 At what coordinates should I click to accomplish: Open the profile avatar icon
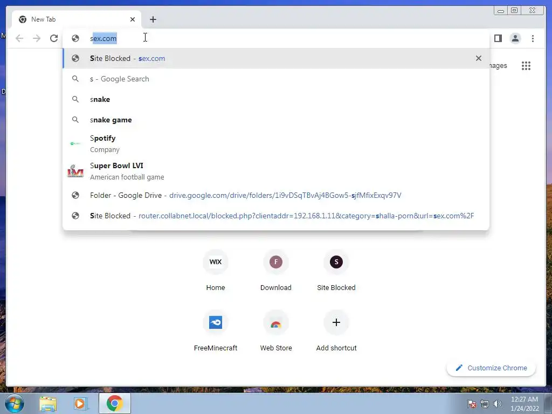(x=515, y=38)
